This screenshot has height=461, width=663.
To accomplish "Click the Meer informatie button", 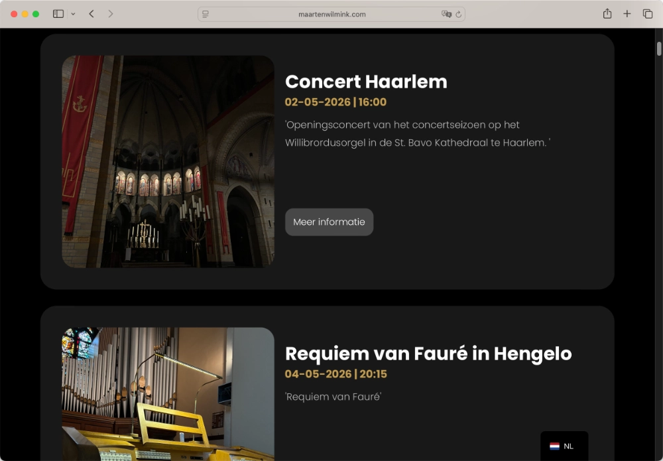I will [x=329, y=222].
